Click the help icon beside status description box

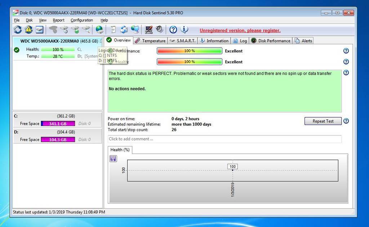[346, 73]
